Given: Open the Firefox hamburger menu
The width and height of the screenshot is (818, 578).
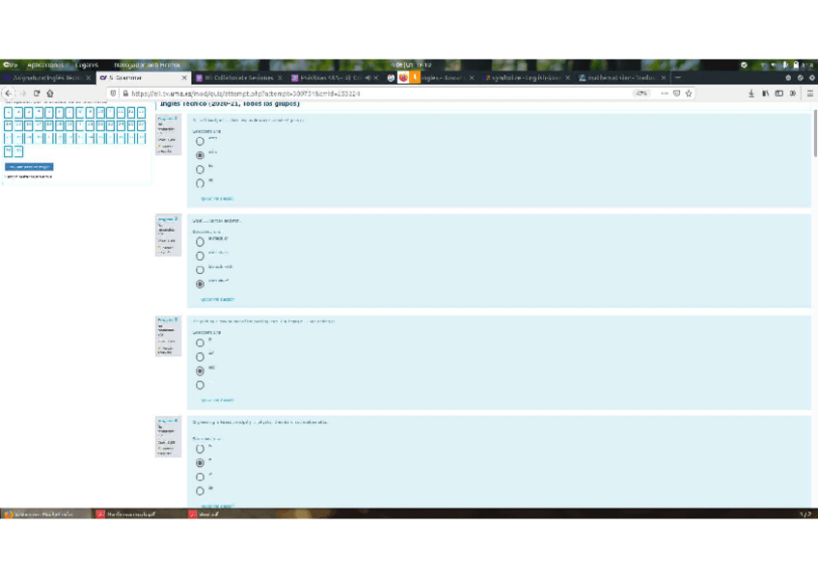Looking at the screenshot, I should [x=809, y=94].
